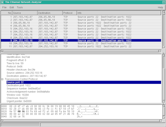The width and height of the screenshot is (166, 127).
Task: Click the protocol tree vertical scrollbar thumb
Action: tap(164, 84)
